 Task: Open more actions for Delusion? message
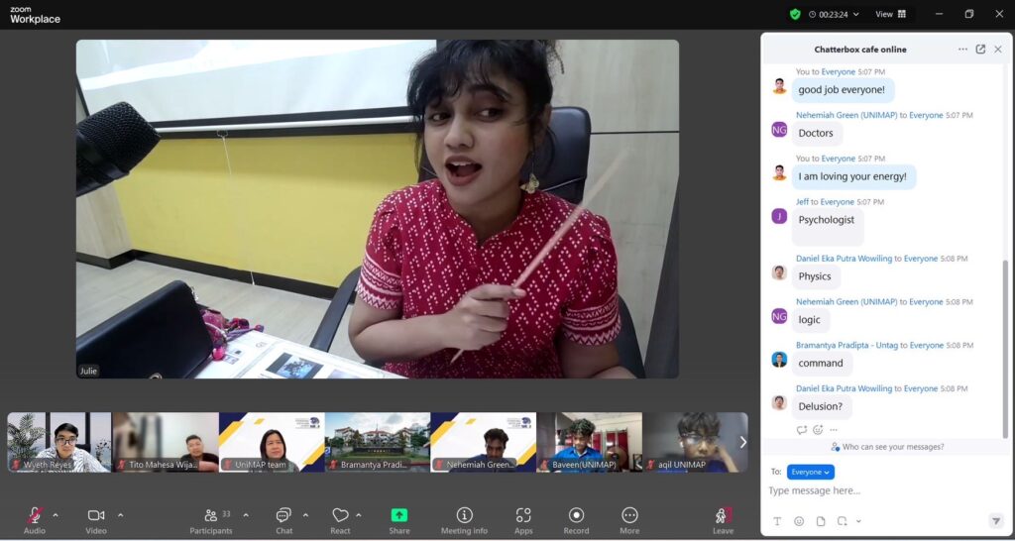(833, 430)
